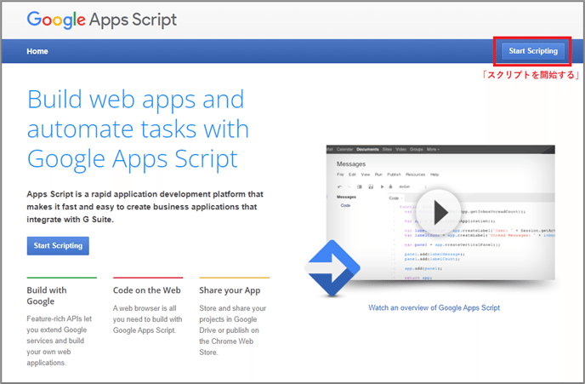Image resolution: width=585 pixels, height=384 pixels.
Task: Click the 'A web browser is all you need' text
Action: (147, 319)
